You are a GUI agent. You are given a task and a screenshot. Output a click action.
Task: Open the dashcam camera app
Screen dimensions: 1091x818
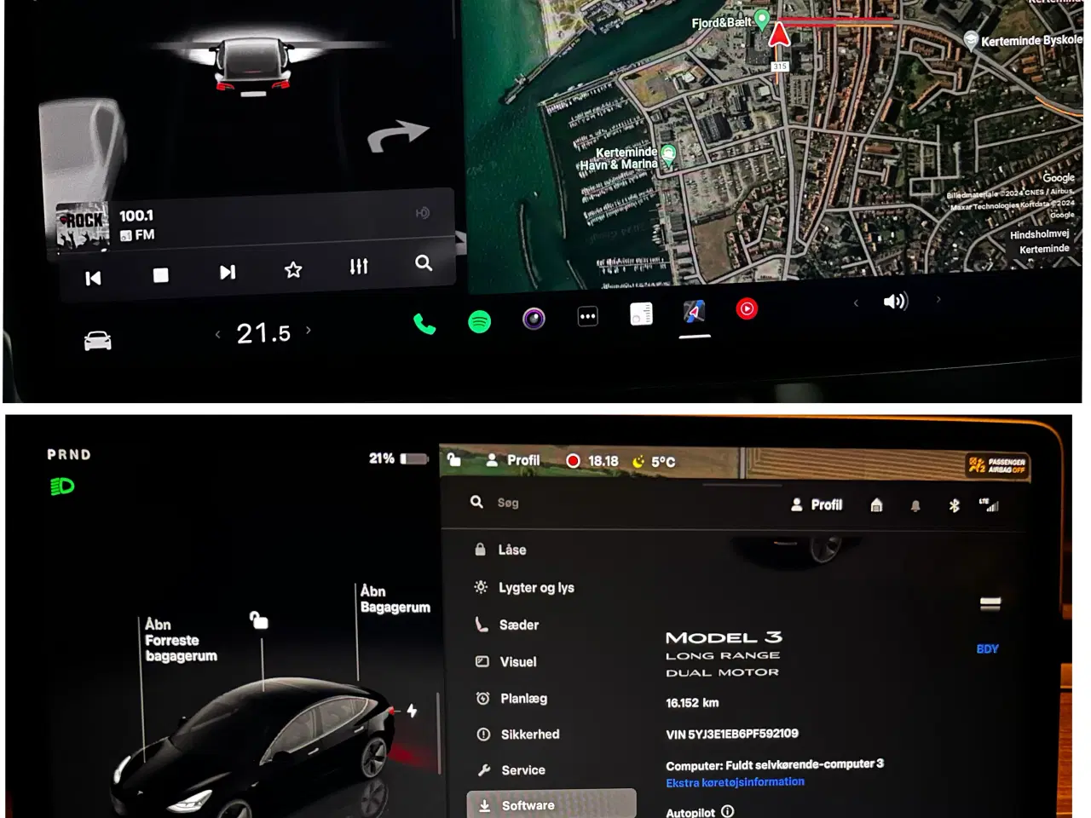click(x=534, y=320)
